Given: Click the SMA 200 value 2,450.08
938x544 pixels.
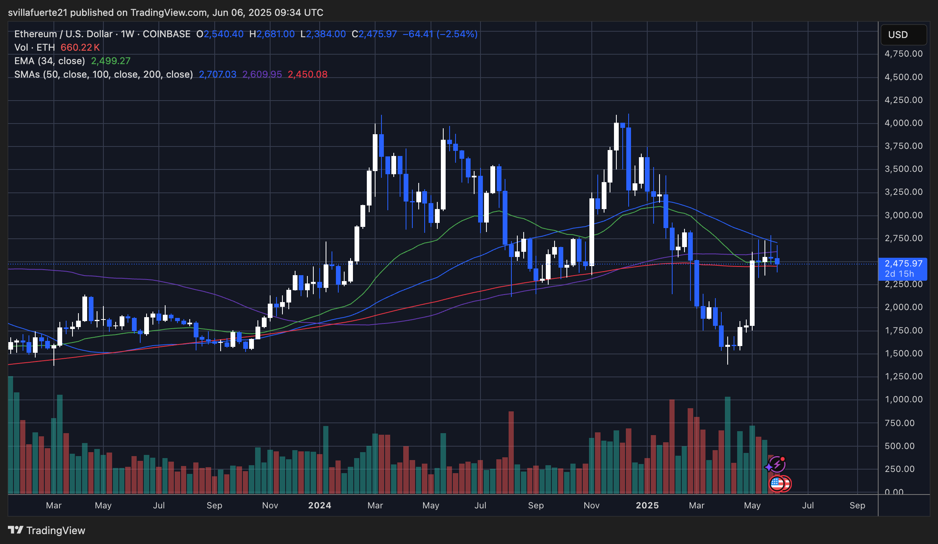Looking at the screenshot, I should [307, 74].
